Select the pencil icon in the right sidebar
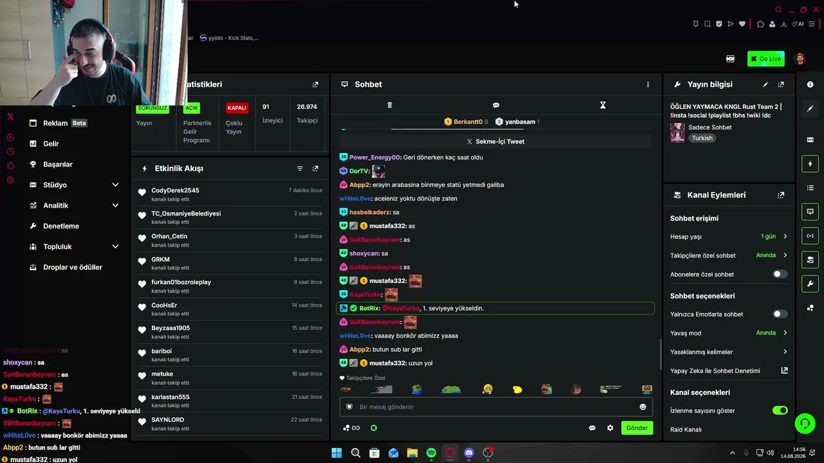This screenshot has width=824, height=463. (x=810, y=109)
